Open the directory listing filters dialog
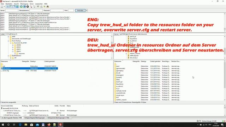Screen dimensions: 226x127 pos(38,7)
